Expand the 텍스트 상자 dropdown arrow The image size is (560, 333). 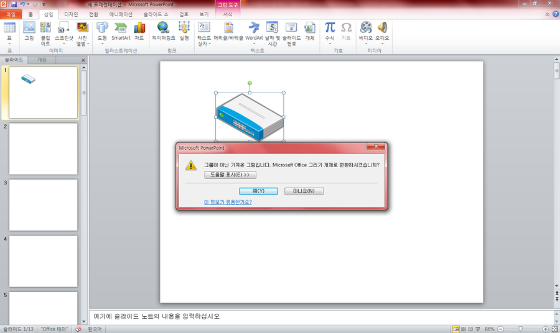[x=210, y=44]
